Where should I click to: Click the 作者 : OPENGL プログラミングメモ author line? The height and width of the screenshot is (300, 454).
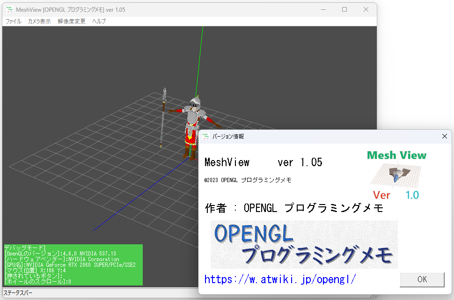294,208
